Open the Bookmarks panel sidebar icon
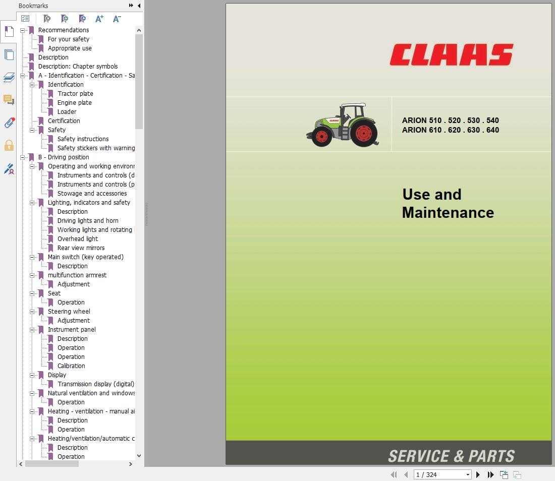555x481 pixels. tap(9, 31)
